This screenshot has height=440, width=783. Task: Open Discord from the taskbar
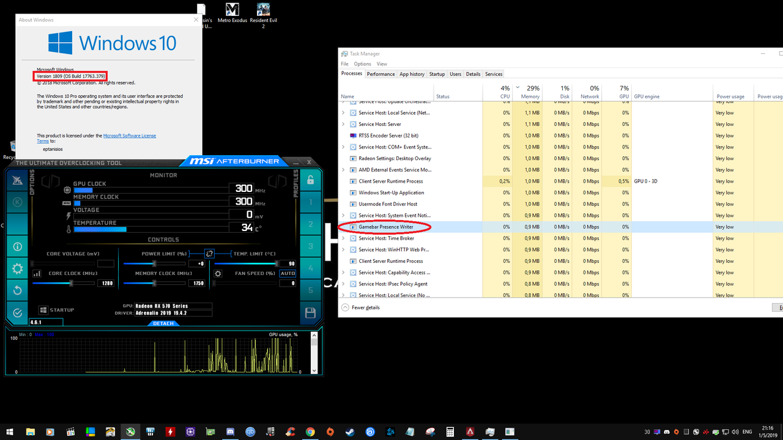pos(230,431)
